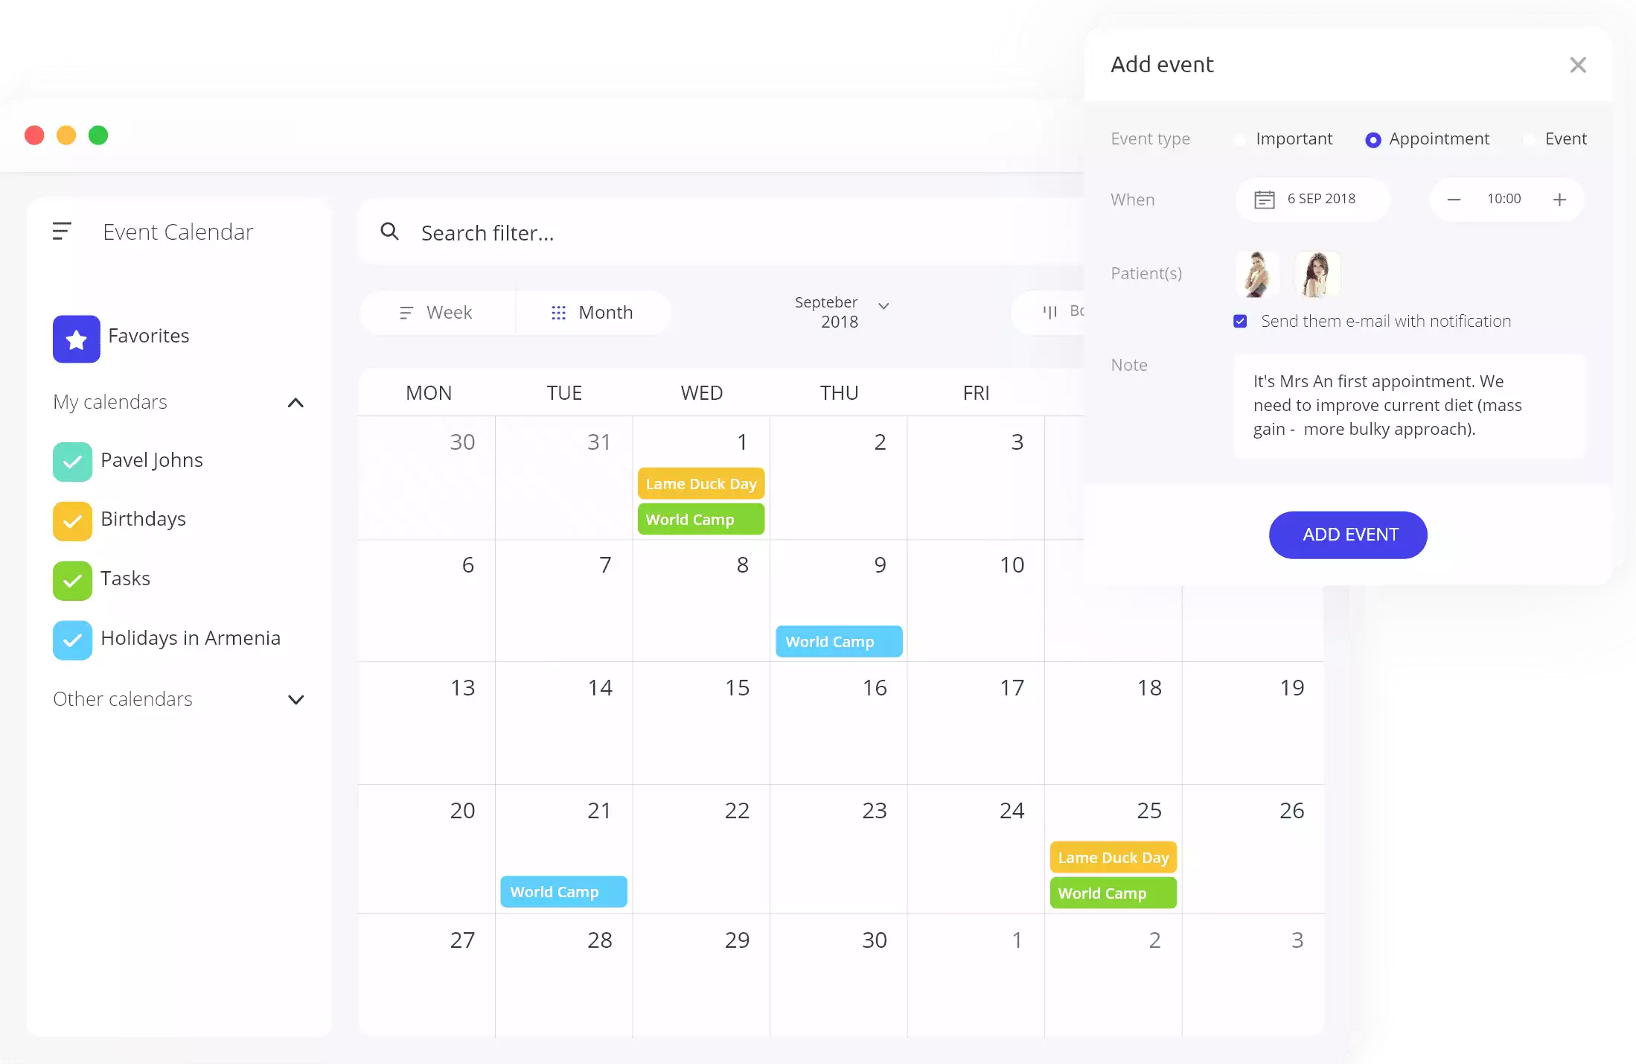Click the World Camp event on September 9

(840, 640)
